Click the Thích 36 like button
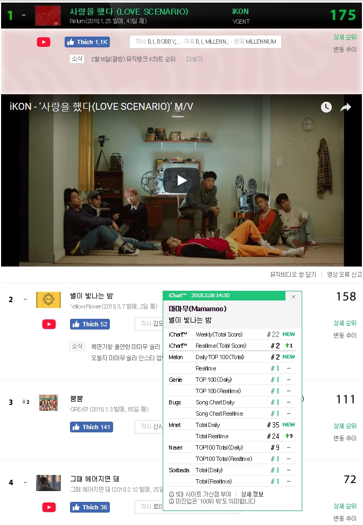Image resolution: width=363 pixels, height=525 pixels. [x=90, y=507]
